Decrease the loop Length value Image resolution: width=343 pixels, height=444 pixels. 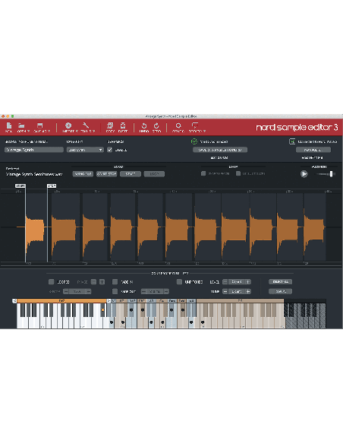(x=66, y=291)
